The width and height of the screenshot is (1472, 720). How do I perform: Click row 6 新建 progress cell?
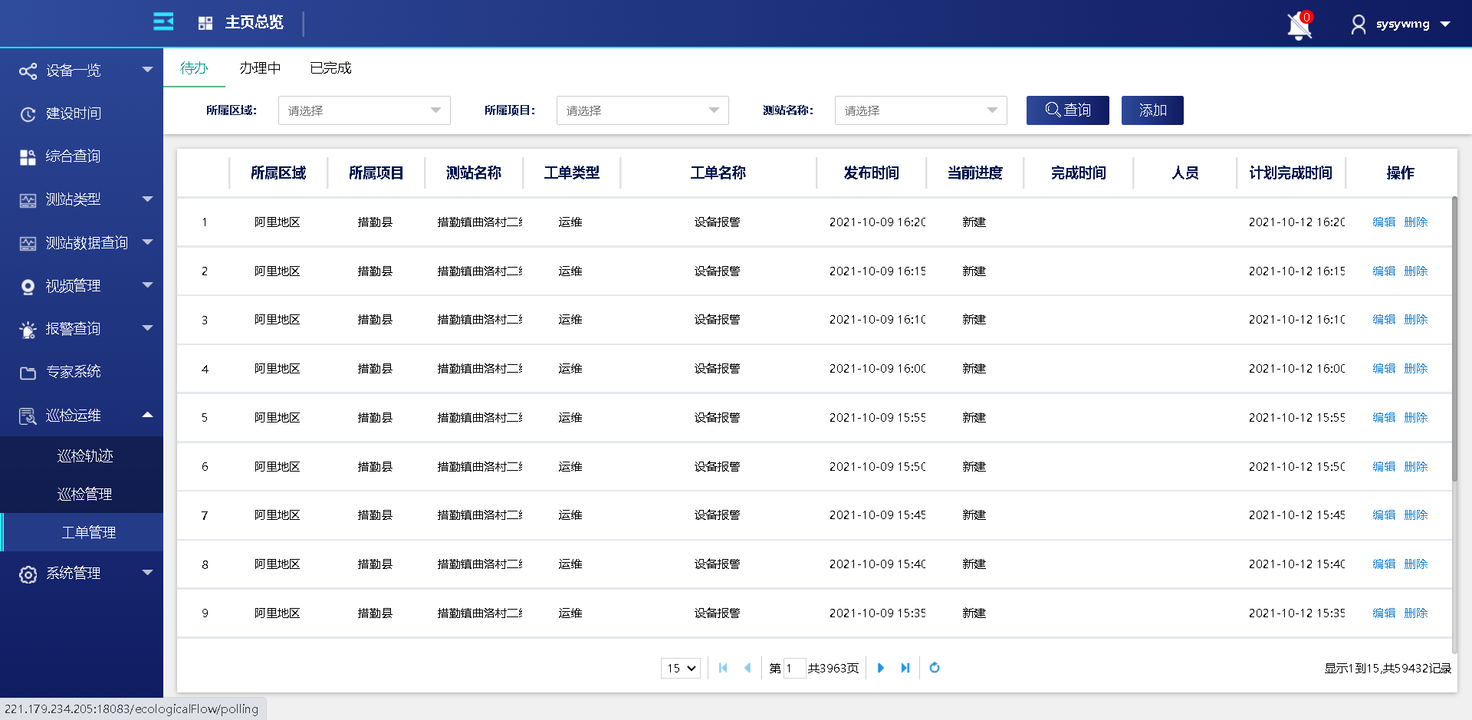click(974, 467)
